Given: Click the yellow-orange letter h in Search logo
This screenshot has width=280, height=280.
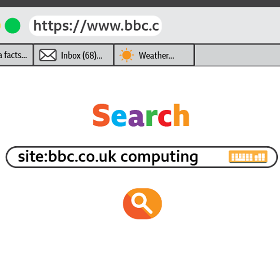Looking at the screenshot, I should (x=181, y=115).
